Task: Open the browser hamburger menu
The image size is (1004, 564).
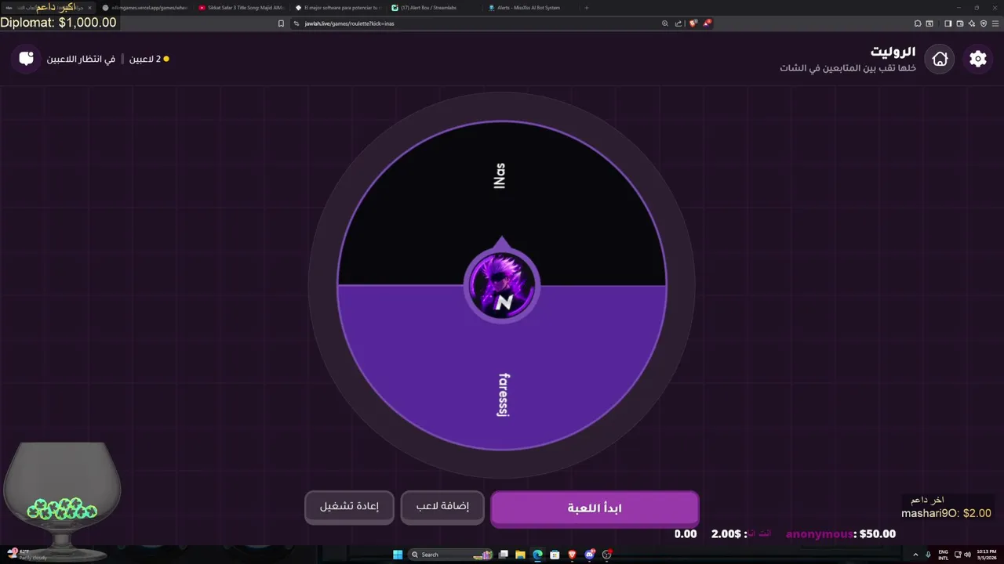Action: coord(995,23)
